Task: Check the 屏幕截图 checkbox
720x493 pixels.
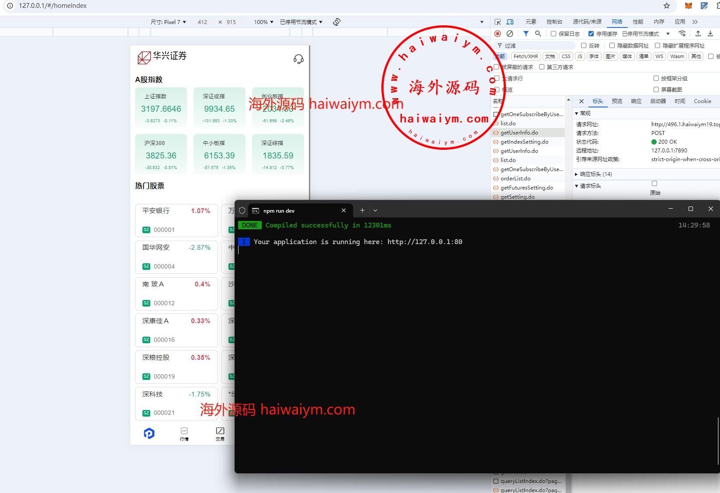Action: [x=656, y=90]
